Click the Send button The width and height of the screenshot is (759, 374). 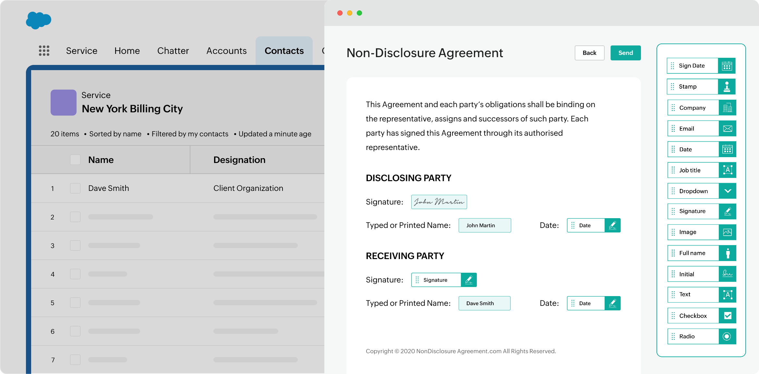click(625, 53)
